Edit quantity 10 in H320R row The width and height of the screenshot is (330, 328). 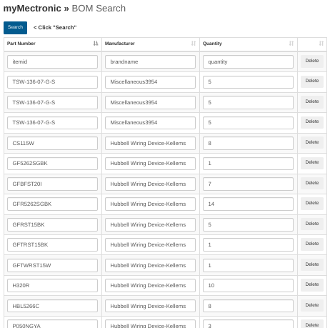[248, 286]
